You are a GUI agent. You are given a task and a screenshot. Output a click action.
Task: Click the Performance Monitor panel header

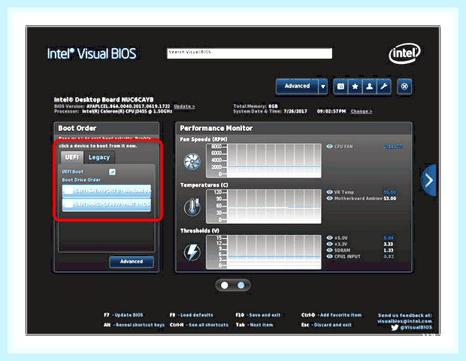click(294, 128)
